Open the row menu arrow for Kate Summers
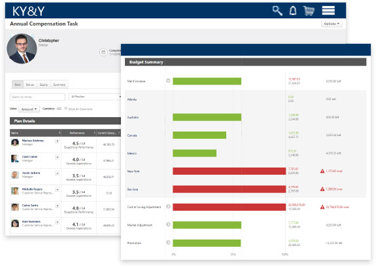Screen dimensions: 376x267 (57, 222)
